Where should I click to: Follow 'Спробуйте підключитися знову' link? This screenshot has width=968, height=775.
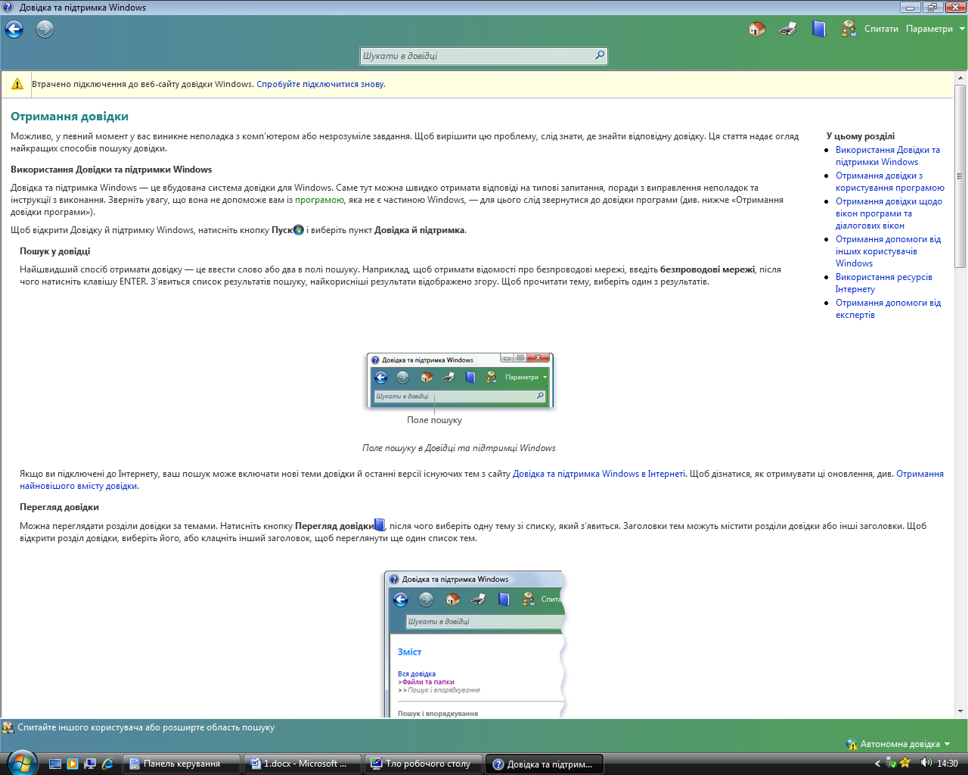(x=321, y=84)
